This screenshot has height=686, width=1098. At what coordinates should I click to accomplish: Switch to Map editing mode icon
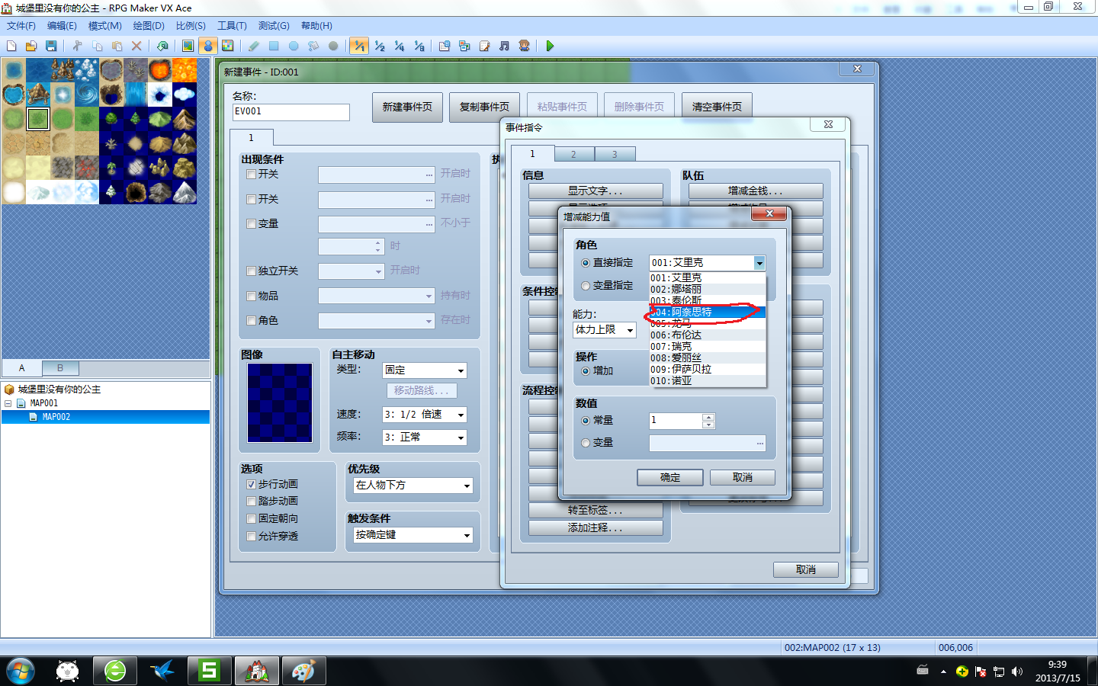[188, 46]
